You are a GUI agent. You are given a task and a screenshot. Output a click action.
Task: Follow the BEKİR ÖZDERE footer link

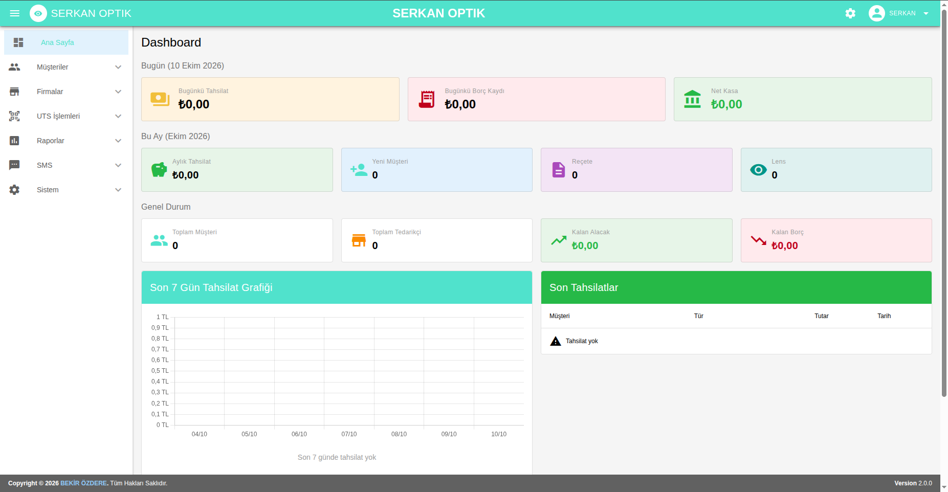[x=83, y=483]
